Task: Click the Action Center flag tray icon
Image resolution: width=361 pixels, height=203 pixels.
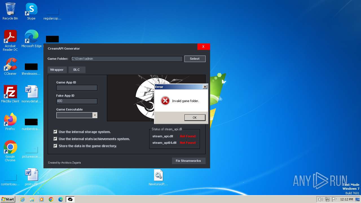Action: (334, 199)
